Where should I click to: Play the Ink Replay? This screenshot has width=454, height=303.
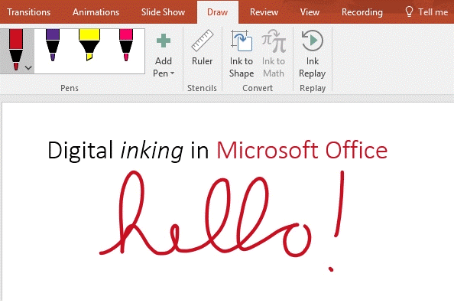click(313, 54)
